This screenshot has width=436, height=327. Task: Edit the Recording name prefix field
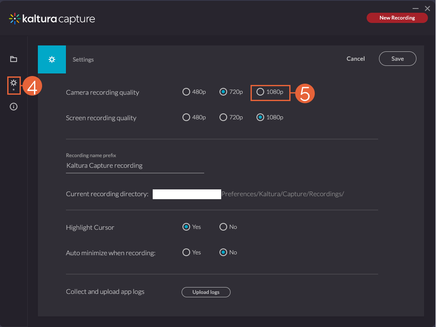(x=135, y=166)
